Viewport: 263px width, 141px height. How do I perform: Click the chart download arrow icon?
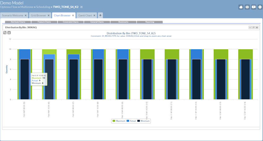coord(9,33)
